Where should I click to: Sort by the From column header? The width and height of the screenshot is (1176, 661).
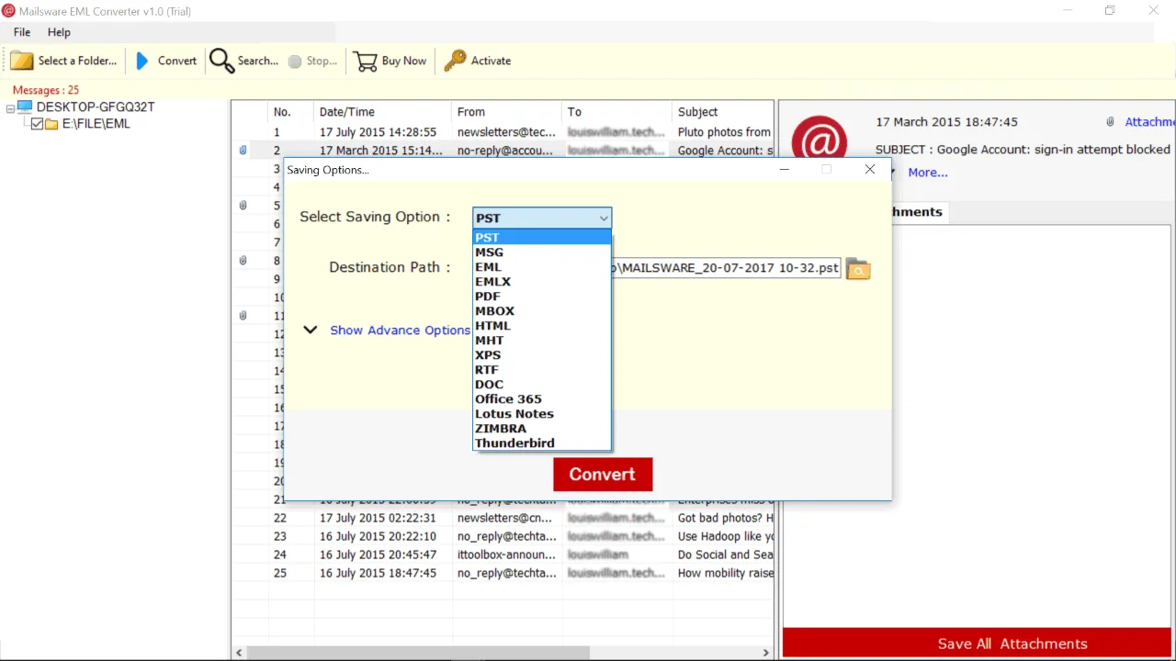[507, 112]
